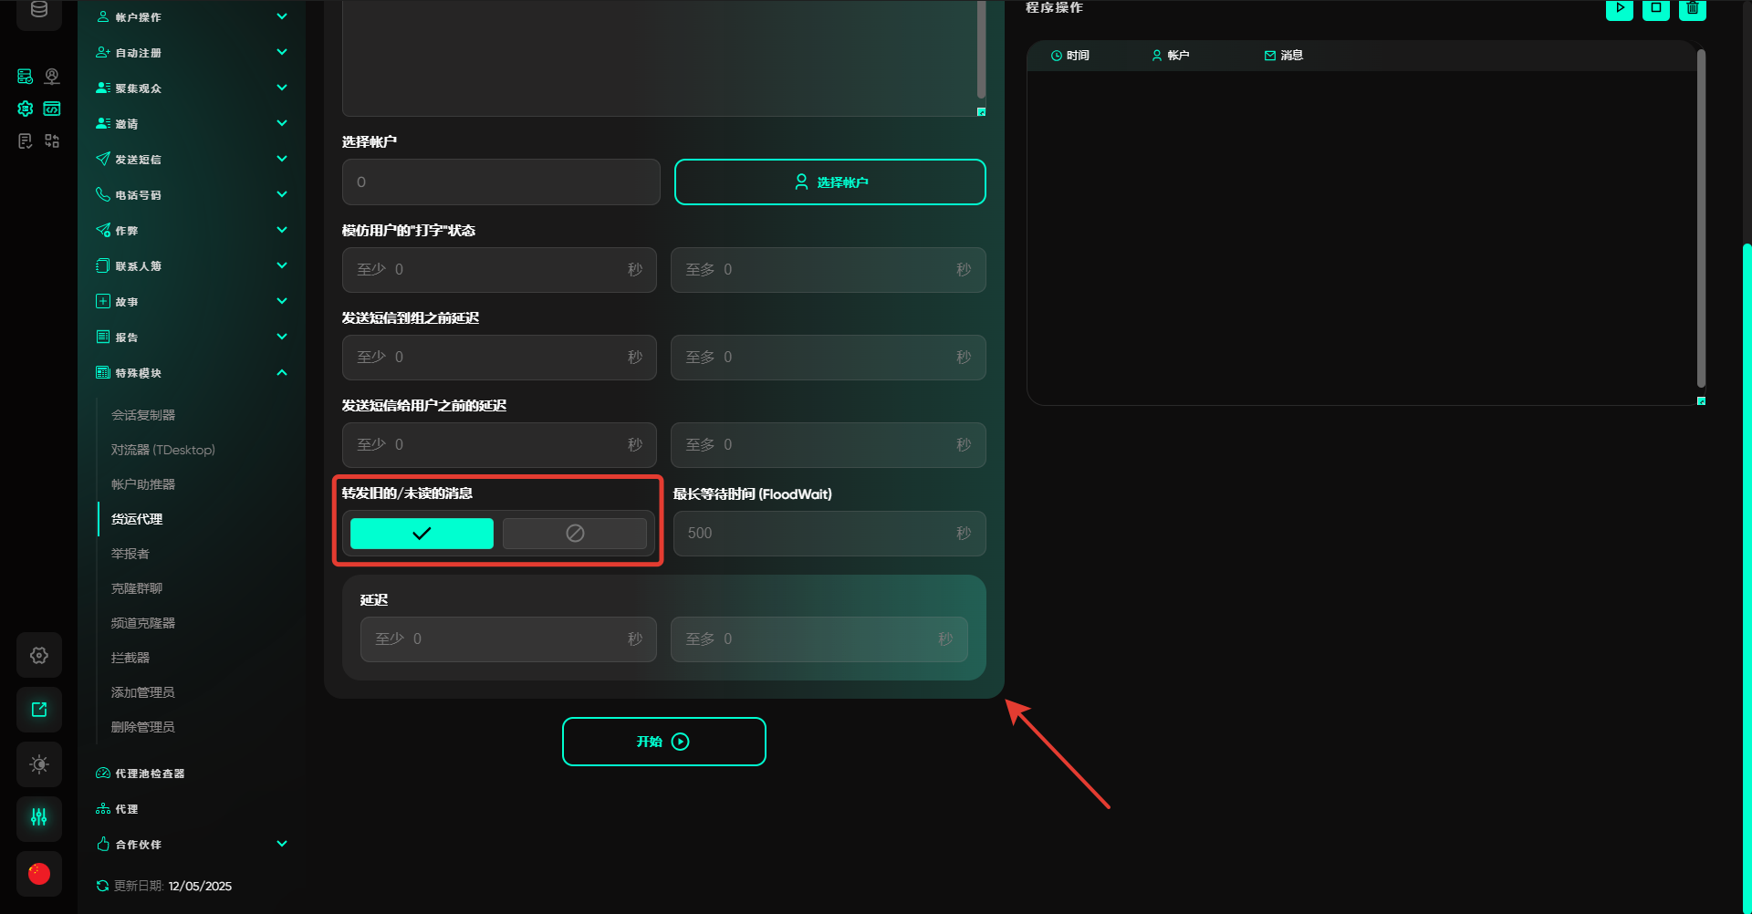Screen dimensions: 1752x914
Task: Click the server checklist icon in left rail
Action: [x=26, y=77]
